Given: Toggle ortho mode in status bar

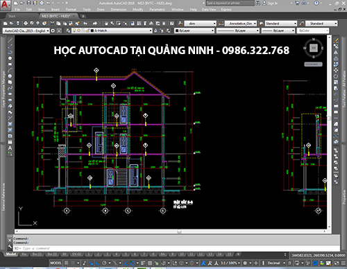Looking at the screenshot, I should click(x=98, y=263).
